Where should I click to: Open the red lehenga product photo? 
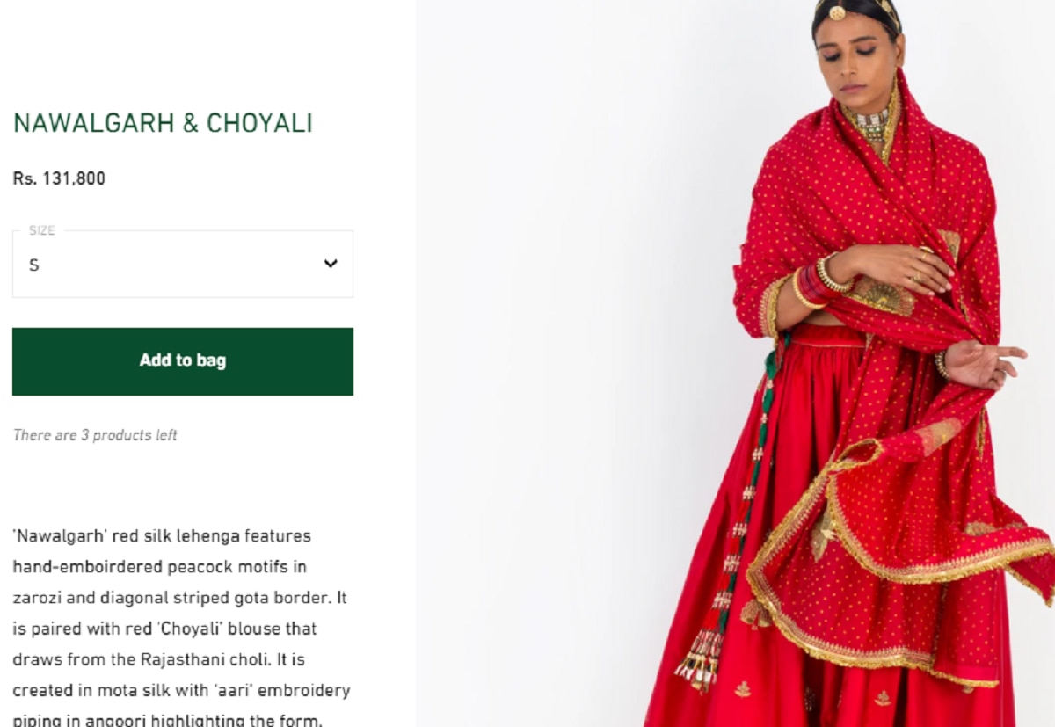coord(735,363)
